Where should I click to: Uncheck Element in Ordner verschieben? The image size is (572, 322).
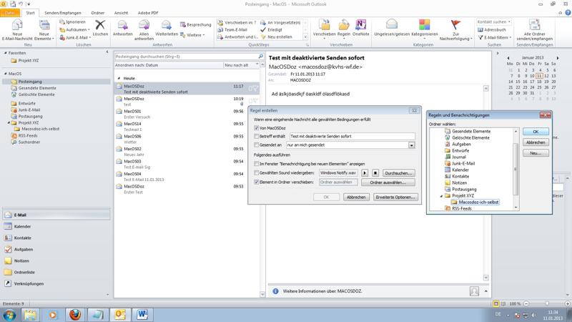(257, 182)
